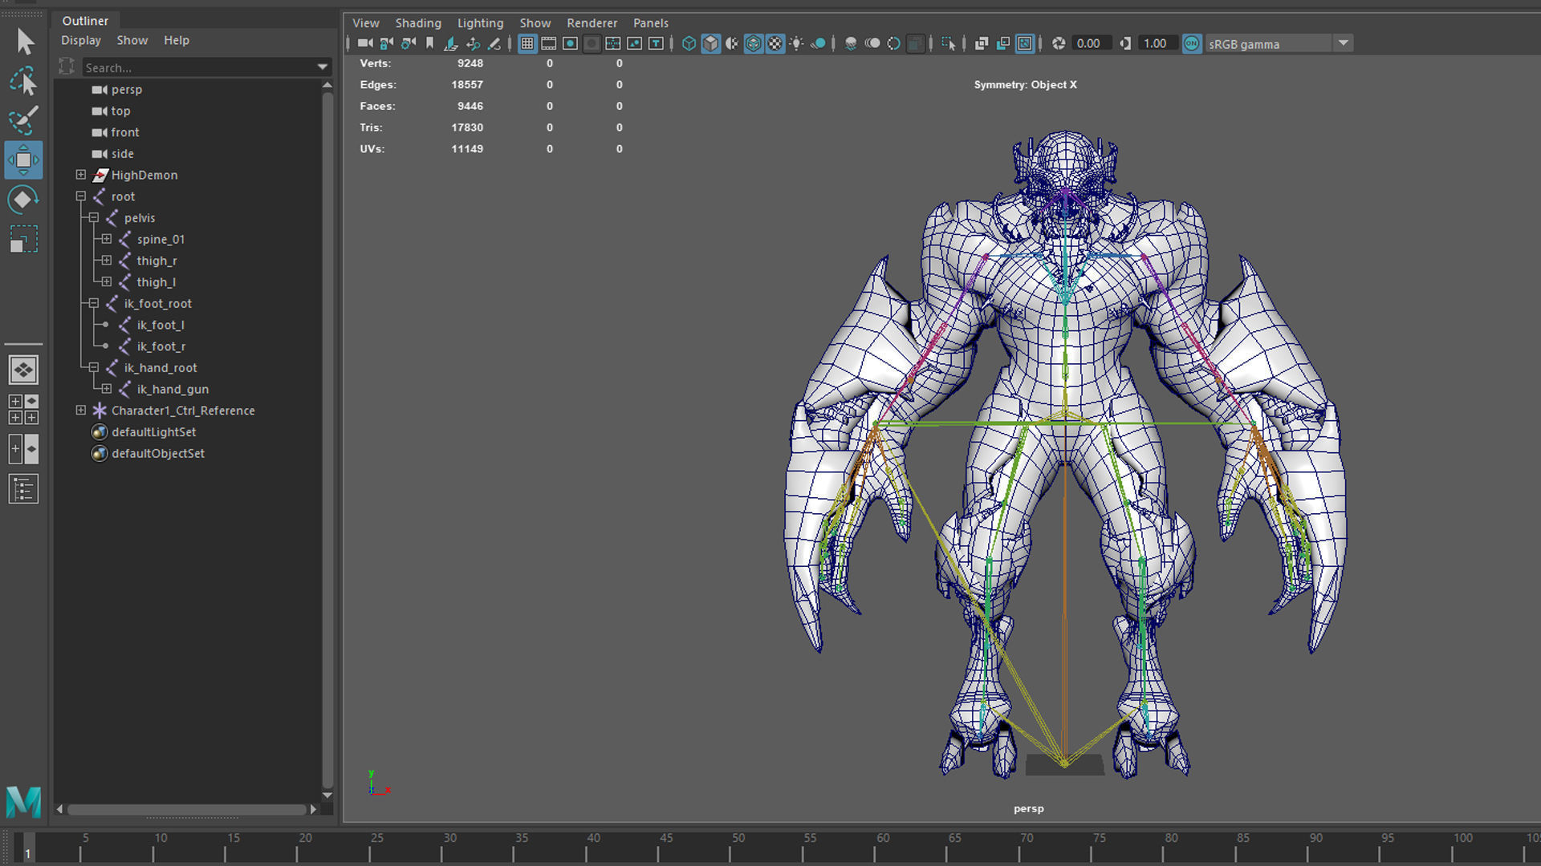This screenshot has width=1541, height=866.
Task: Toggle the Safe title display
Action: pos(656,43)
